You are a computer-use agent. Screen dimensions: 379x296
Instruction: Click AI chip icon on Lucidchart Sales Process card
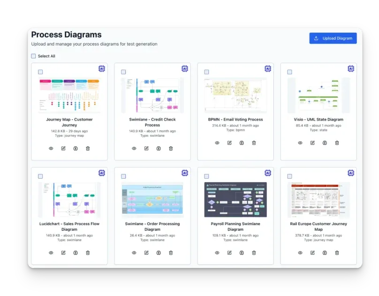[x=102, y=173]
